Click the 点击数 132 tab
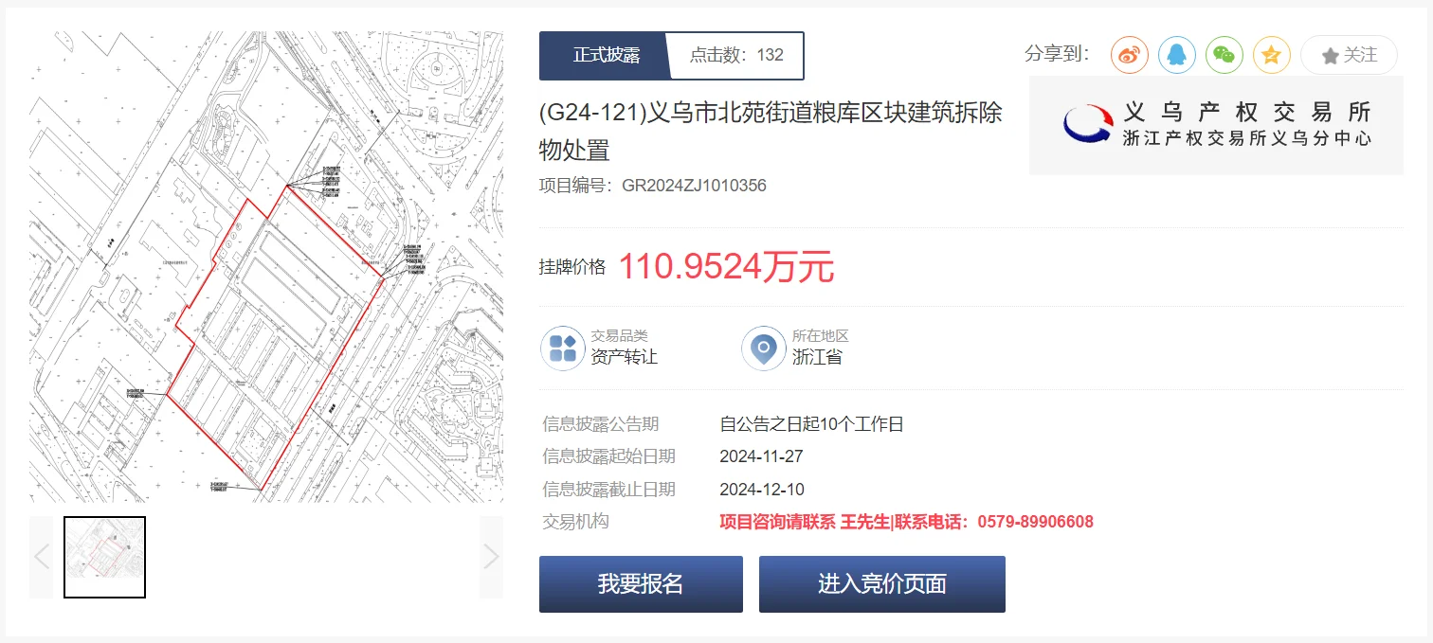This screenshot has width=1433, height=643. click(x=736, y=56)
